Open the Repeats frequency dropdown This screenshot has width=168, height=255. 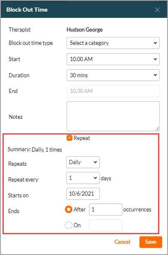tap(83, 162)
